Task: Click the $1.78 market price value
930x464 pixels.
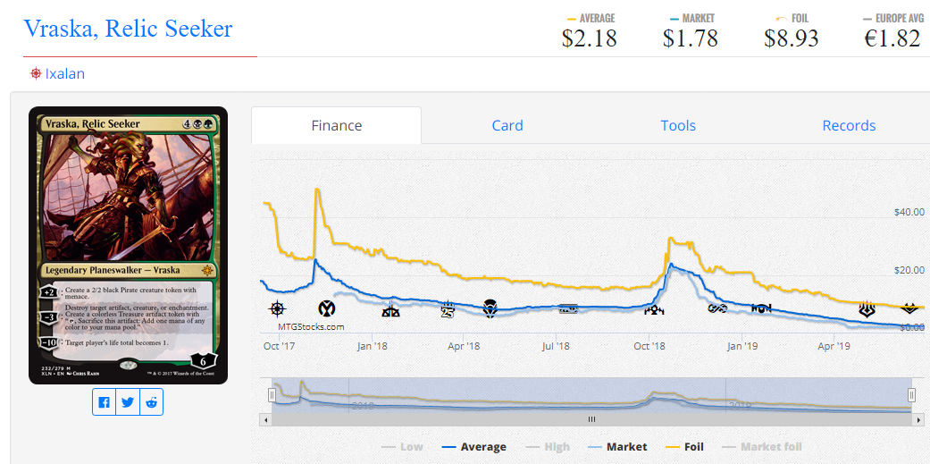Action: [x=691, y=38]
